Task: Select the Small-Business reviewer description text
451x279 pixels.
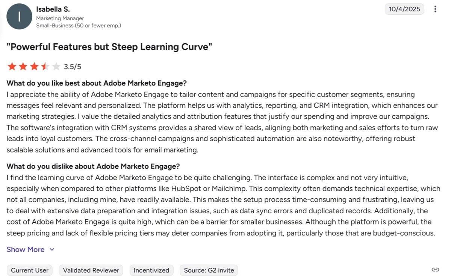Action: (79, 26)
